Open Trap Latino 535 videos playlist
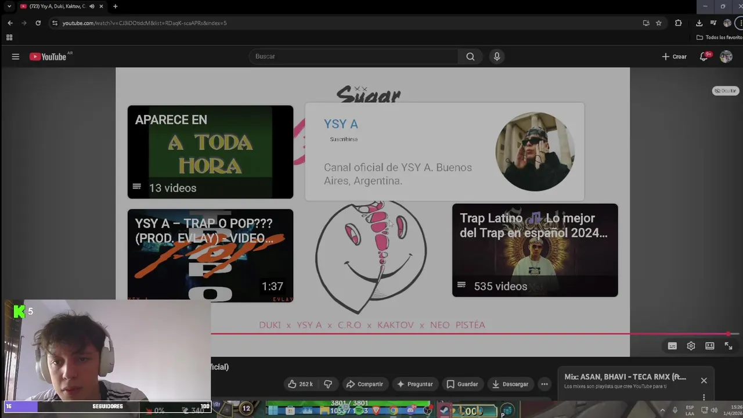Image resolution: width=743 pixels, height=418 pixels. point(535,250)
